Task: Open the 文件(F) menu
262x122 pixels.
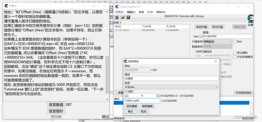Action: point(119,12)
